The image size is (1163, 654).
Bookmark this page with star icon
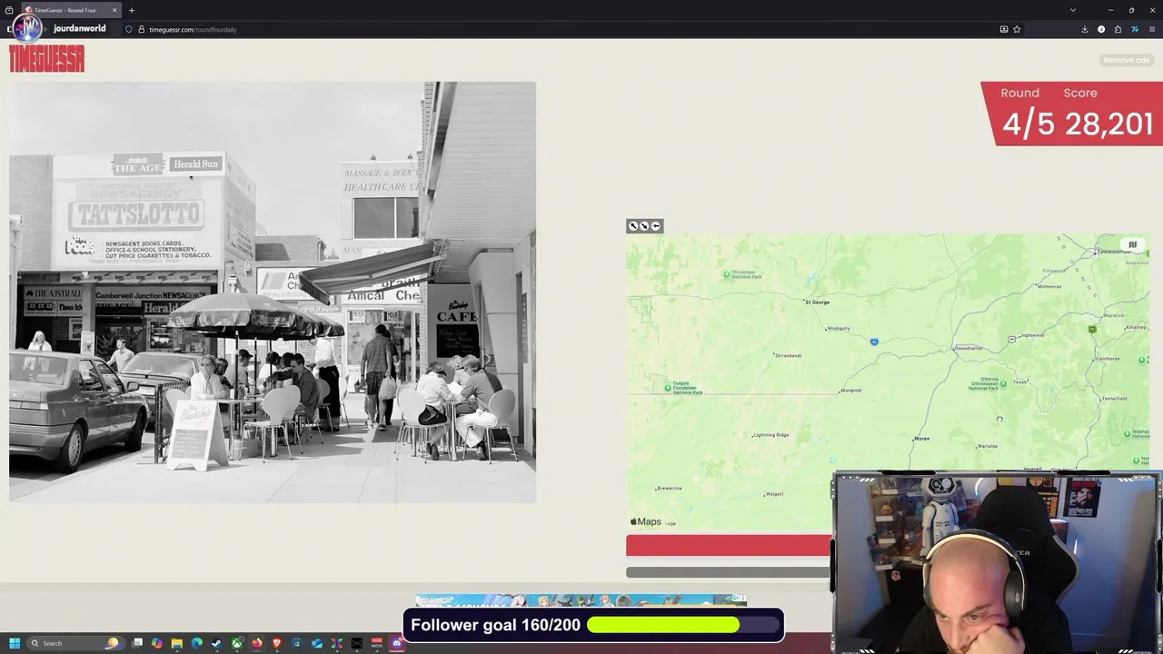[x=1017, y=29]
